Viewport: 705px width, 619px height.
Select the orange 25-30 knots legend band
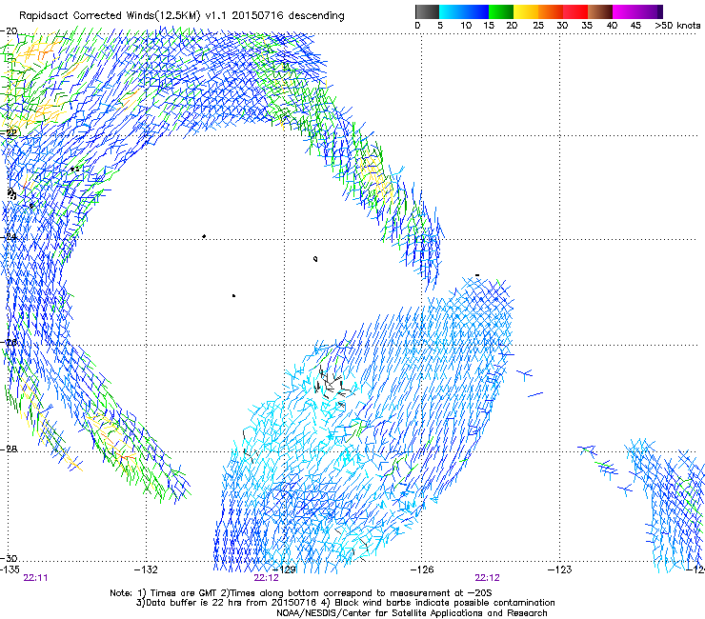pos(551,11)
